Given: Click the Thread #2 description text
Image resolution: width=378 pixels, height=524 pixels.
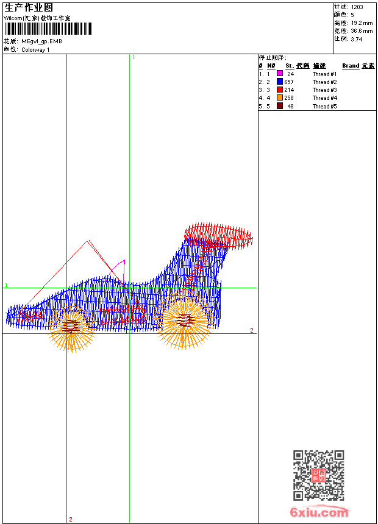Looking at the screenshot, I should coord(324,82).
